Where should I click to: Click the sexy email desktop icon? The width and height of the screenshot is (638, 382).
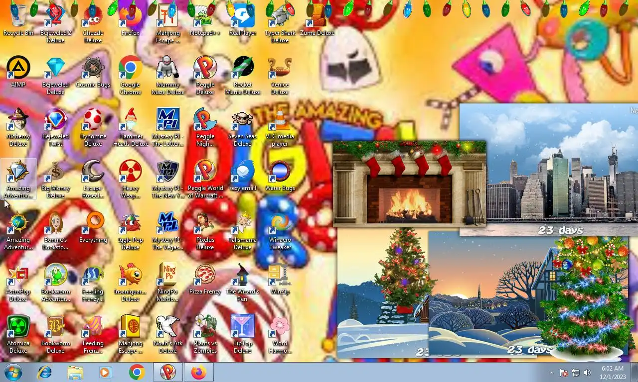(x=242, y=176)
